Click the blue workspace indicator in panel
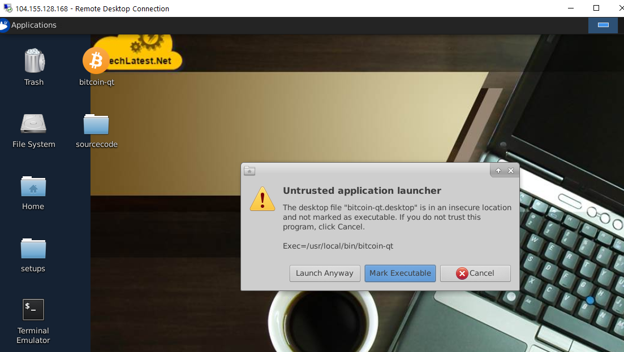The image size is (624, 352). click(603, 25)
